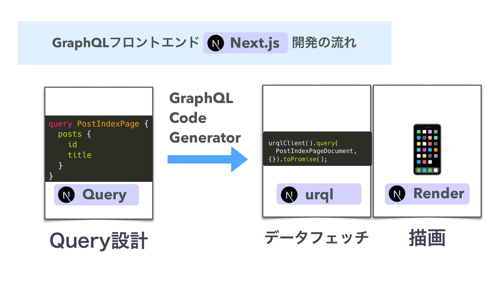The width and height of the screenshot is (501, 281).
Task: Click the smartphone icon in the Render box
Action: coord(427,149)
